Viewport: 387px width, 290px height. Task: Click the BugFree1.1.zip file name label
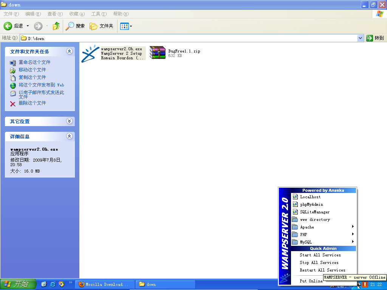[184, 51]
